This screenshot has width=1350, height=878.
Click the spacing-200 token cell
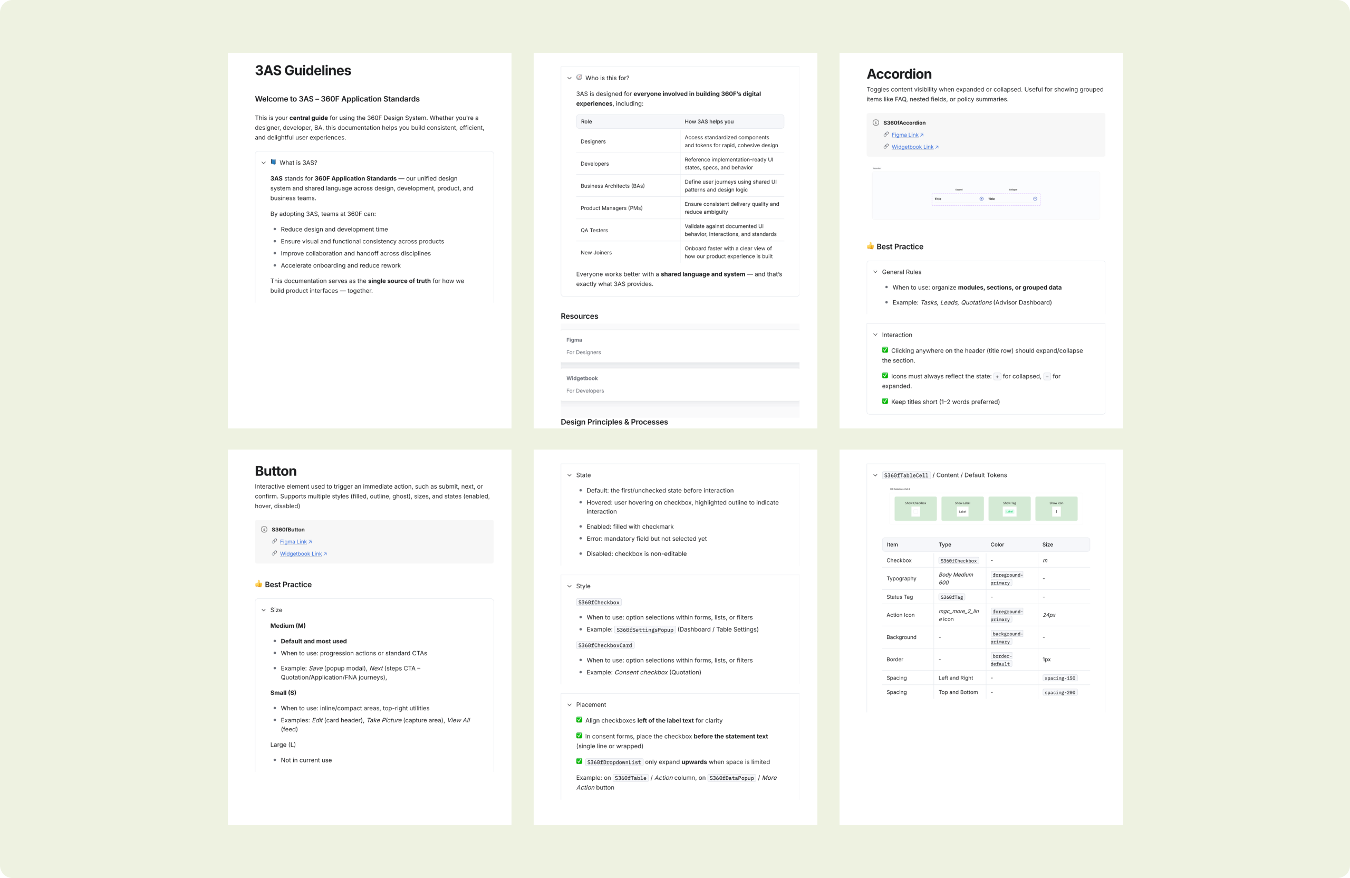(1060, 692)
